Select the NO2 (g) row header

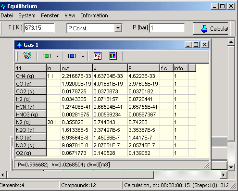click(x=31, y=145)
